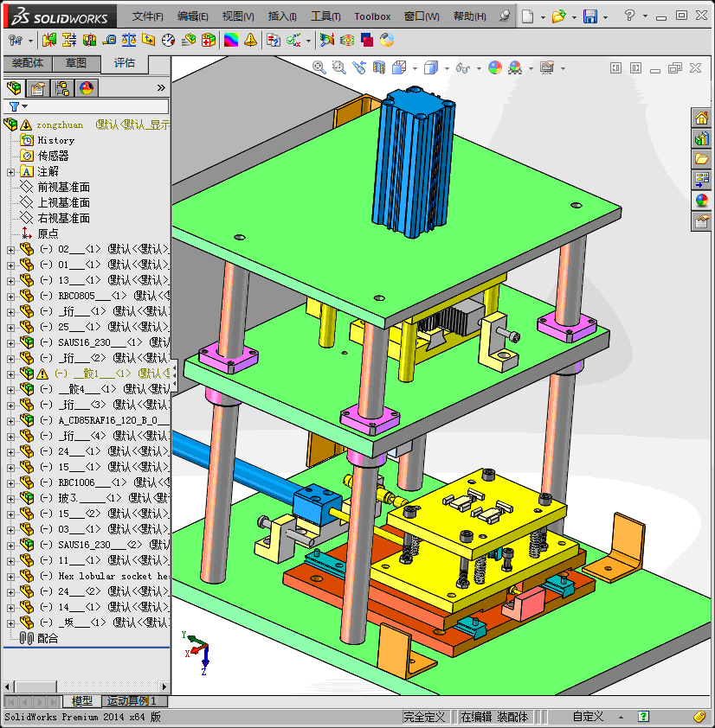Open the Display Style dropdown arrow

click(x=446, y=68)
